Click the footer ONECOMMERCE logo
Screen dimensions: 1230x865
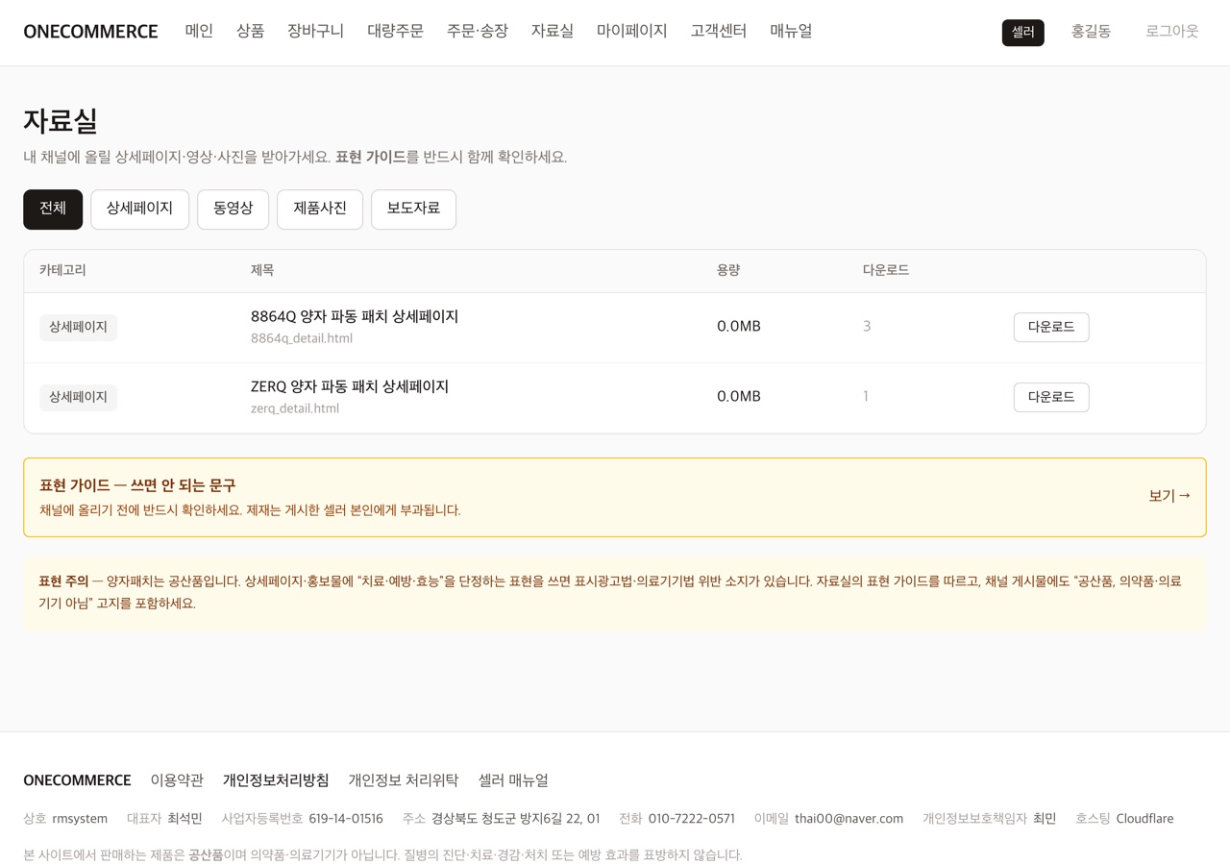(77, 780)
